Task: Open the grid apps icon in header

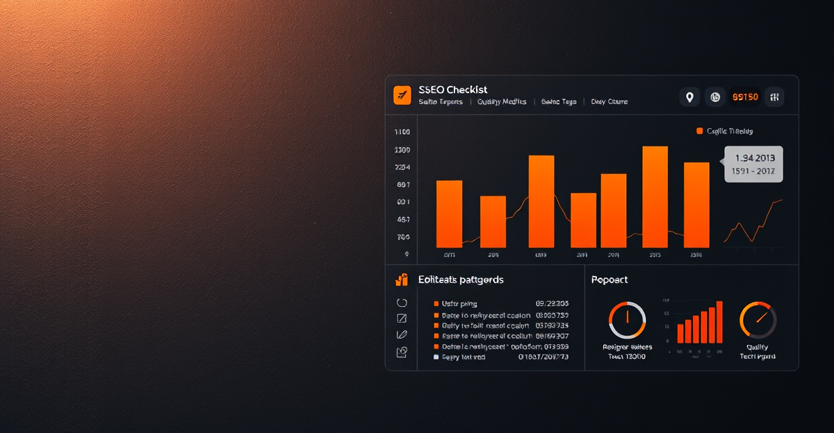Action: point(774,97)
